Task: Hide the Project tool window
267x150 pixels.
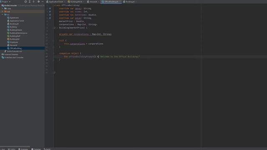Action: click(43, 2)
